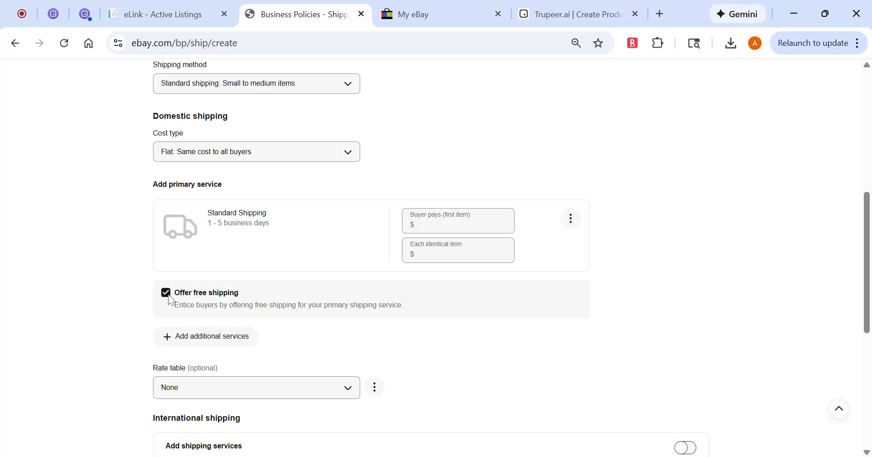
Task: Enable the Add shipping services toggle
Action: (685, 447)
